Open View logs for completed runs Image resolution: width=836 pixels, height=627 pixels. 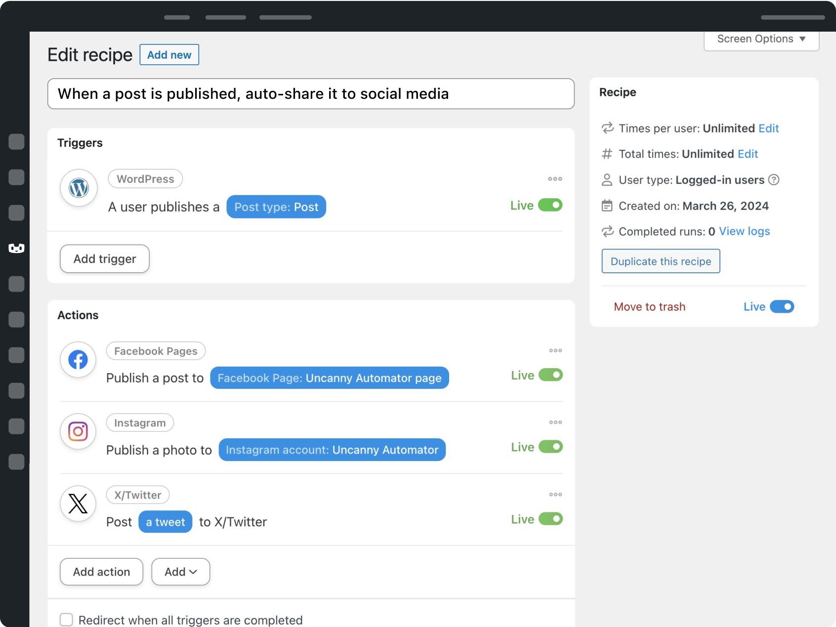click(x=744, y=231)
